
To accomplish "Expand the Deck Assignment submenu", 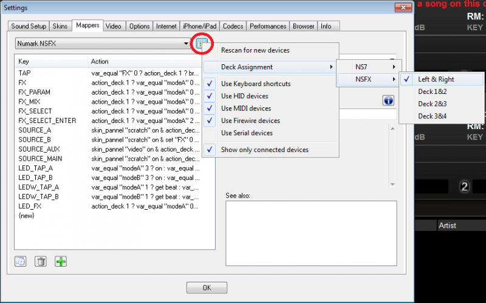I will point(270,67).
